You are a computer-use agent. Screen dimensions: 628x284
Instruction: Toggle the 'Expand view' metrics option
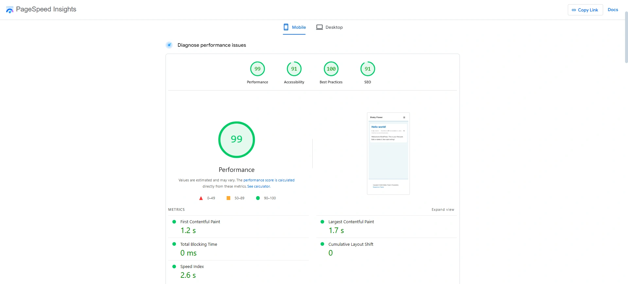(443, 209)
